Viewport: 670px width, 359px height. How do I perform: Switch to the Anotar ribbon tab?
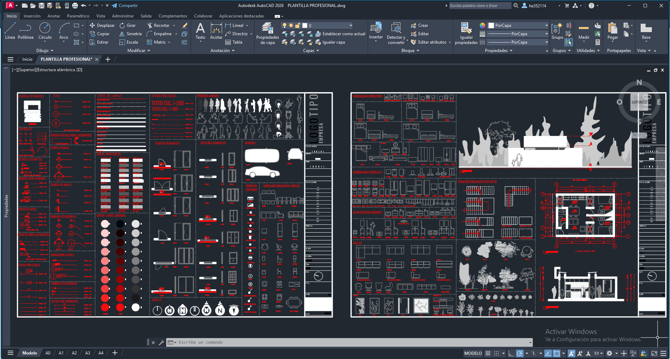pos(54,16)
